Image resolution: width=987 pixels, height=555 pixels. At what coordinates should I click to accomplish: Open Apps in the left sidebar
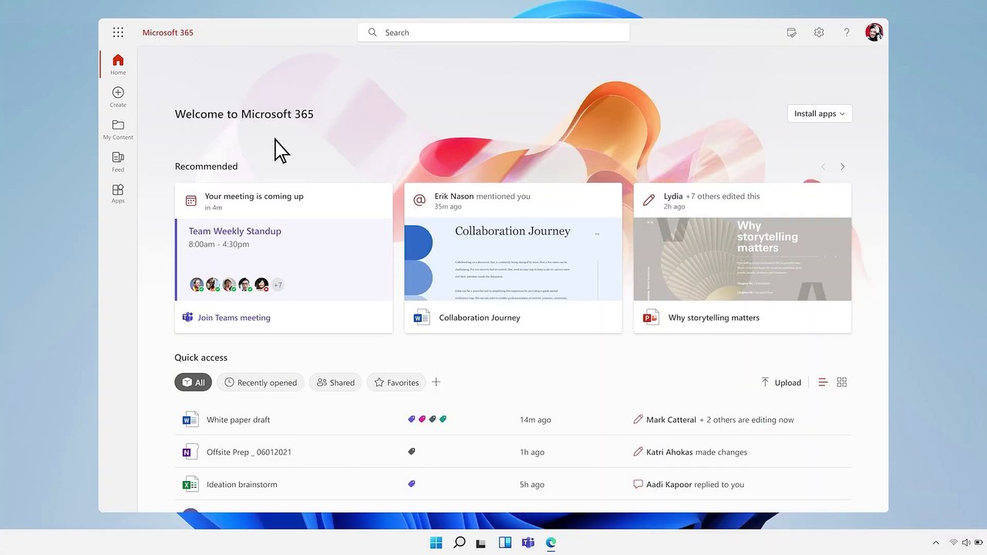click(118, 193)
